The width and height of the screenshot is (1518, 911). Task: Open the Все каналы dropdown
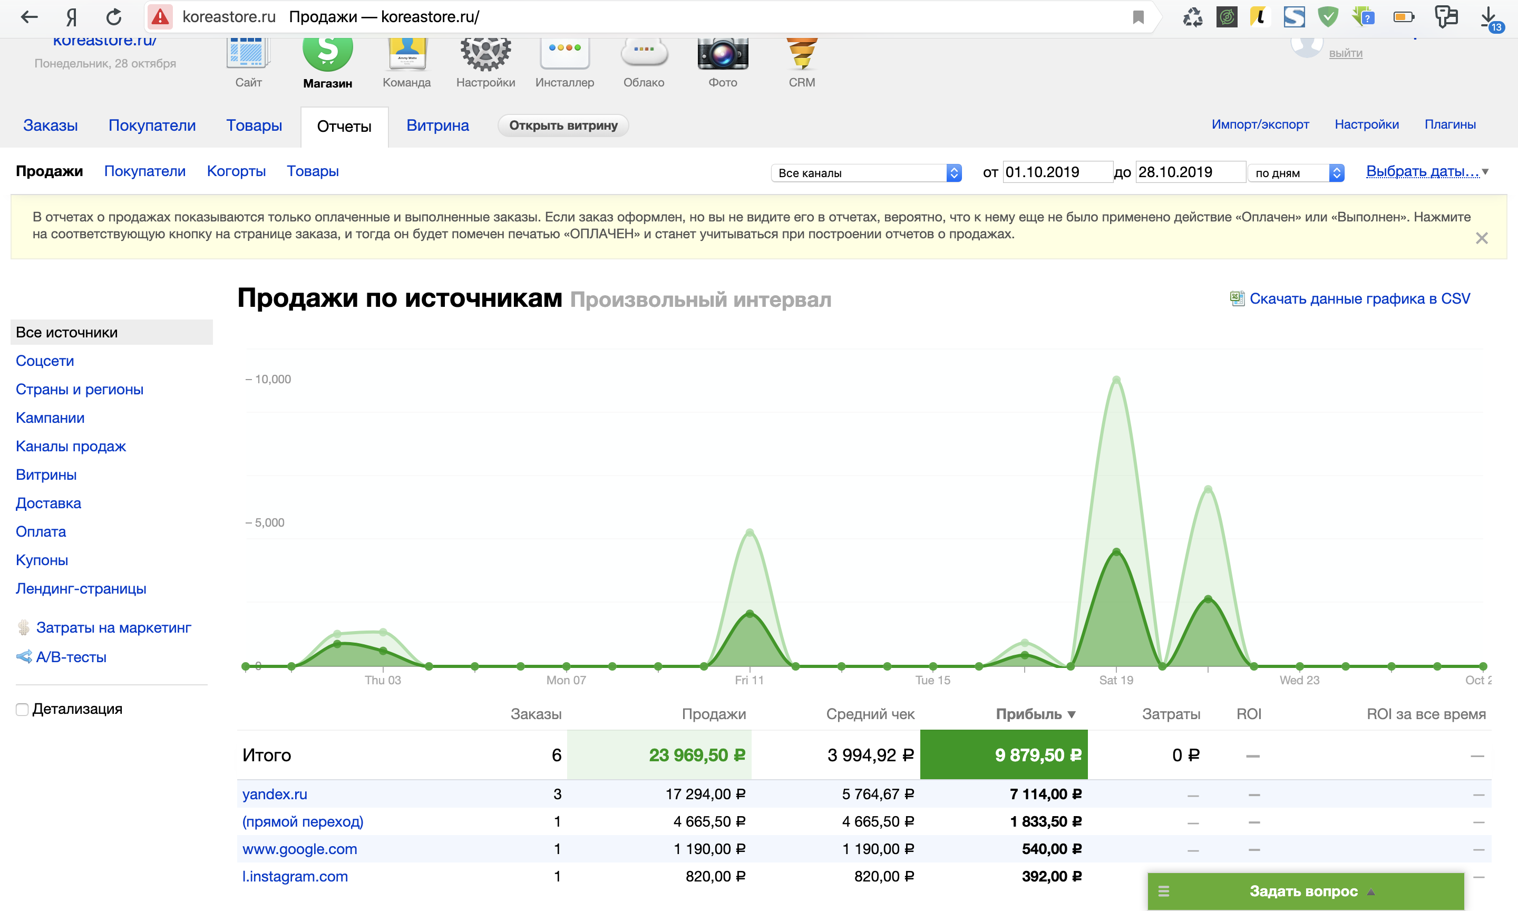866,173
